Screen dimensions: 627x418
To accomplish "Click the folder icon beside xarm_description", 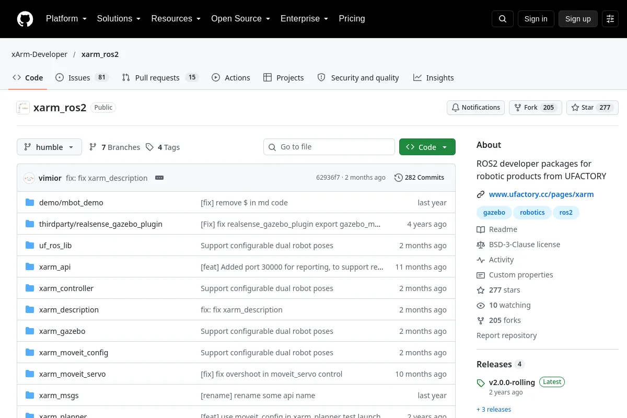I will 30,310.
